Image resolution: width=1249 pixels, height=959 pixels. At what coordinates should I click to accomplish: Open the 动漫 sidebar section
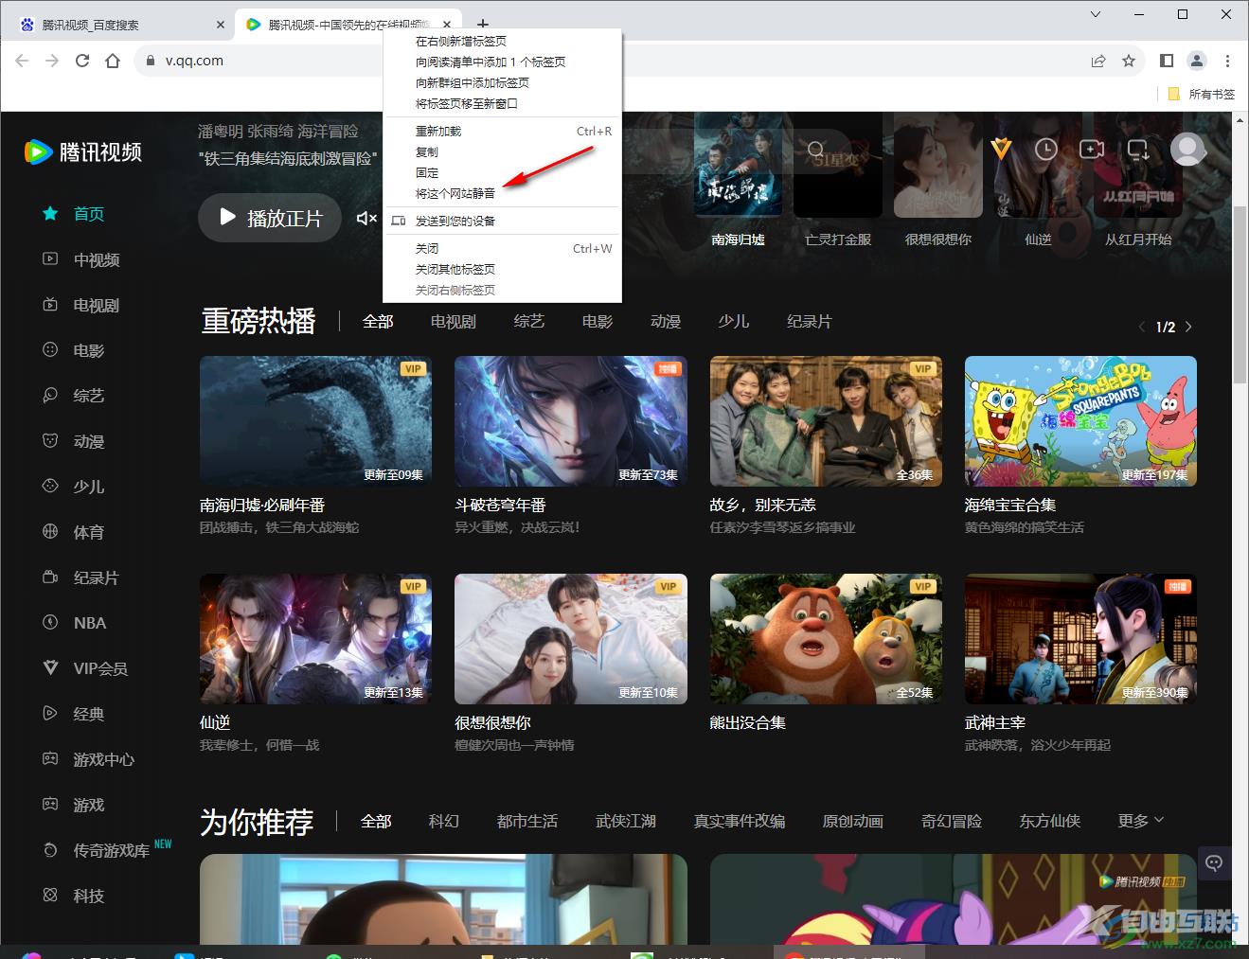click(x=74, y=441)
